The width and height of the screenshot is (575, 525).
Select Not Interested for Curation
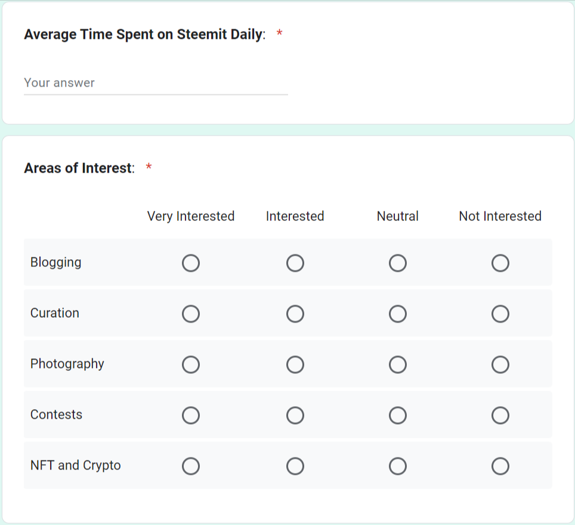[x=500, y=314]
